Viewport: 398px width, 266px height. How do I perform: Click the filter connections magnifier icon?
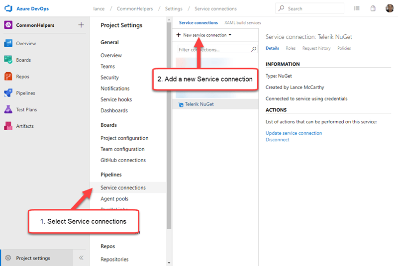(253, 49)
